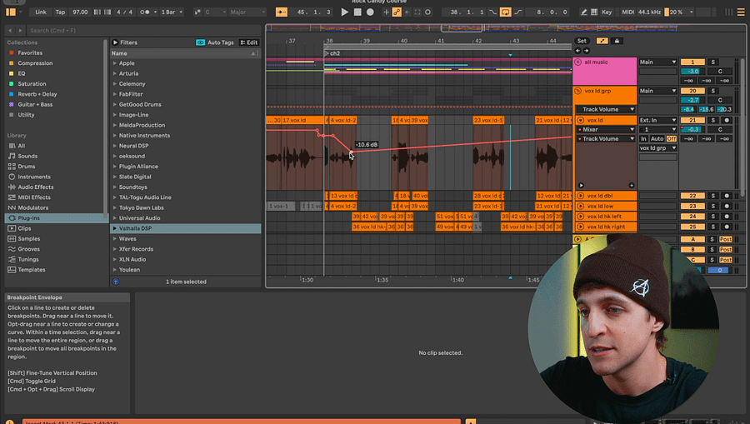Image resolution: width=750 pixels, height=424 pixels.
Task: Fold the all music group track
Action: (577, 62)
